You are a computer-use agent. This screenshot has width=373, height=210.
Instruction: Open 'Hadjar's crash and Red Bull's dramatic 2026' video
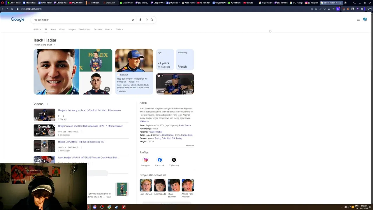tap(91, 126)
